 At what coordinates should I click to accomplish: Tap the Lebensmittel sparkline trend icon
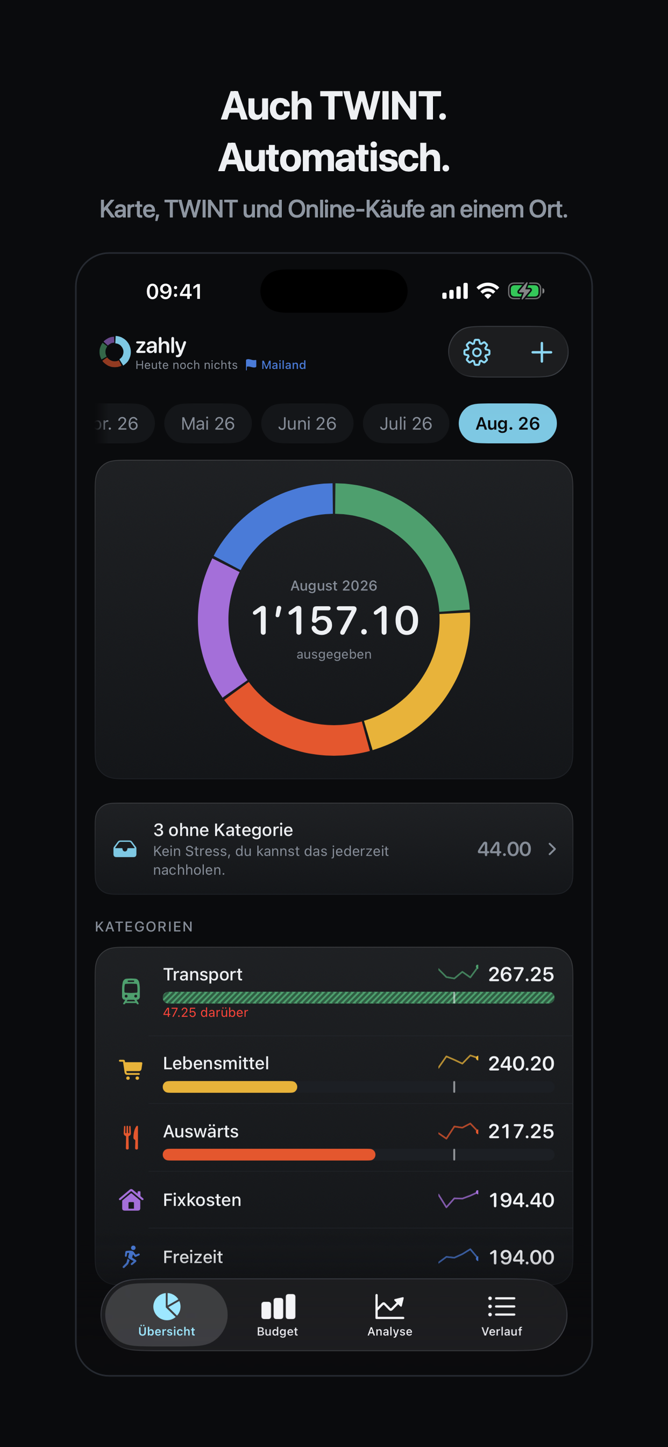(x=458, y=1061)
